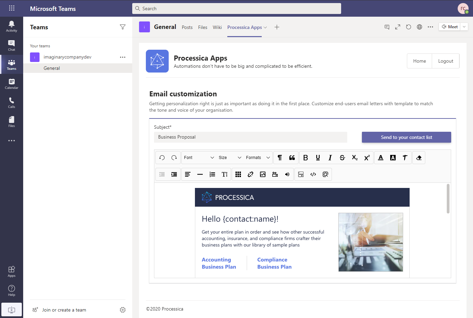
Task: Open more apps ellipsis in left rail
Action: [12, 141]
